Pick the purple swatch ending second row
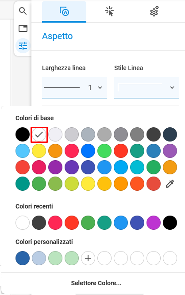This screenshot has height=295, width=185. [170, 151]
